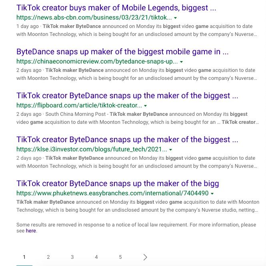This screenshot has height=266, width=266.
Task: Expand dropdown arrow beside flipboard.com URL
Action: pyautogui.click(x=145, y=106)
